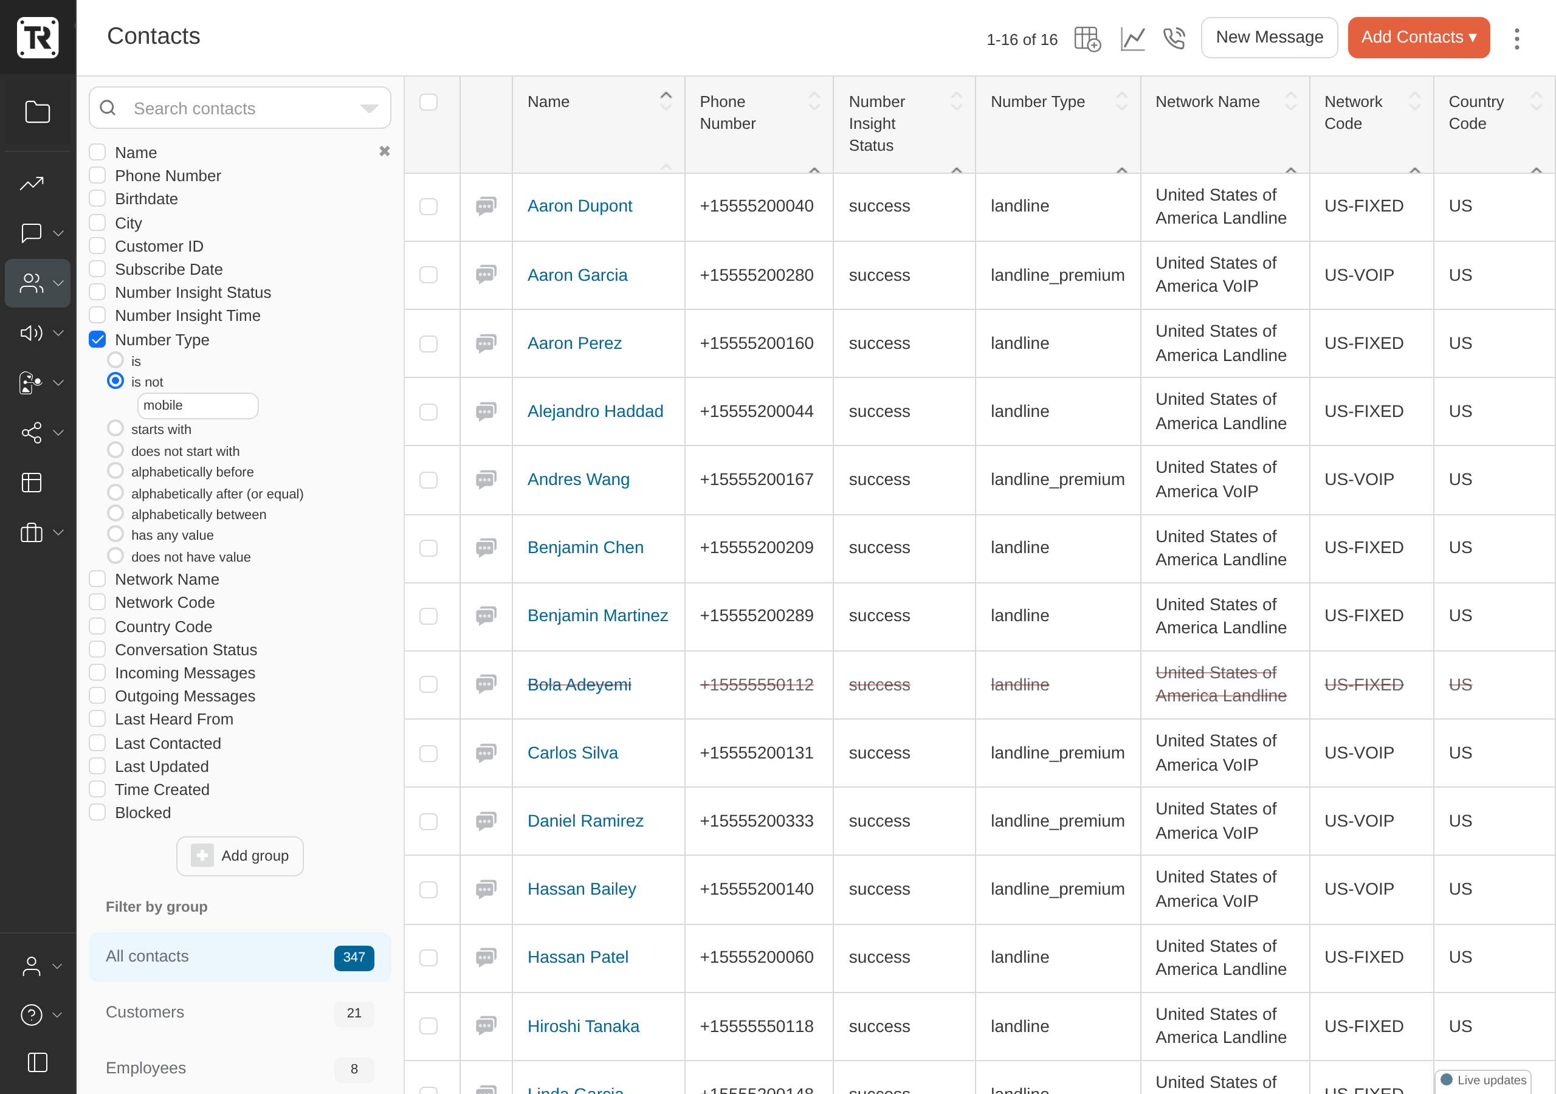Screen dimensions: 1556x1094
Task: Select the Employees group
Action: (240, 1068)
